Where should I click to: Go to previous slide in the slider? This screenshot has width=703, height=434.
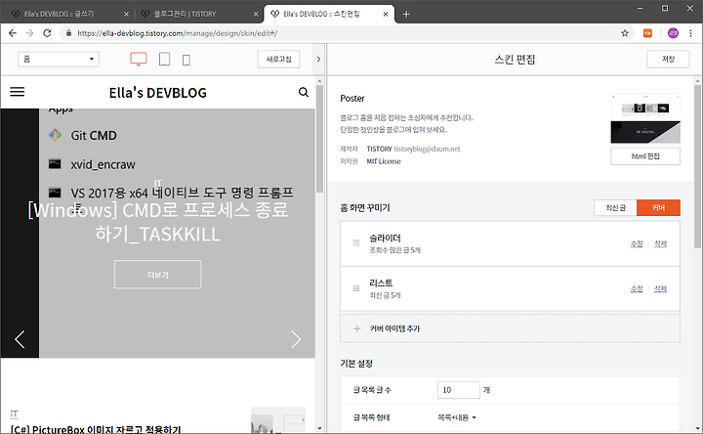point(20,339)
